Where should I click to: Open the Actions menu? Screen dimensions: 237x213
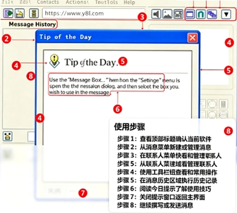point(77,2)
